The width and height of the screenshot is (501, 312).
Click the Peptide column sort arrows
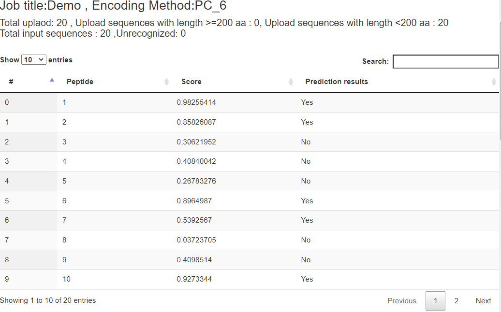pyautogui.click(x=167, y=82)
